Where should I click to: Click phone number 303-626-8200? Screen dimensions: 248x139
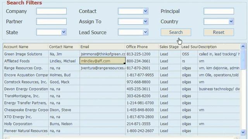pyautogui.click(x=138, y=96)
